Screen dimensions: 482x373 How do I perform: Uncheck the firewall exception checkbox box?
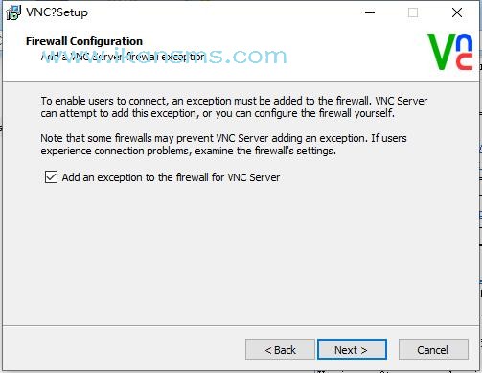(x=51, y=177)
